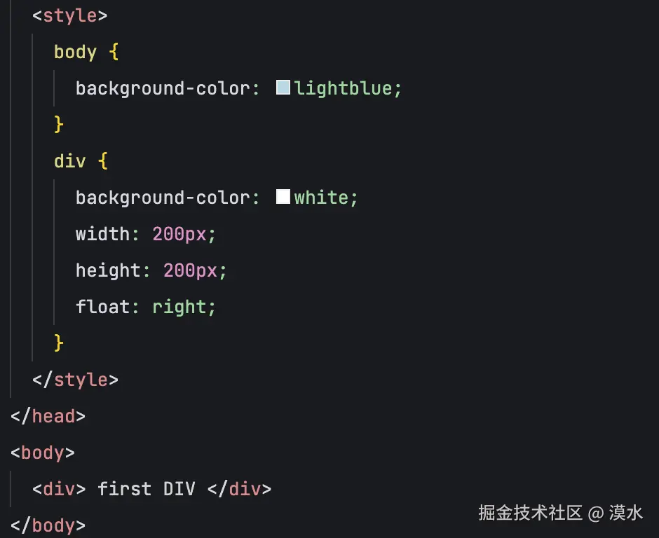Viewport: 659px width, 538px height.
Task: Click the closing brace of div rule
Action: [59, 343]
